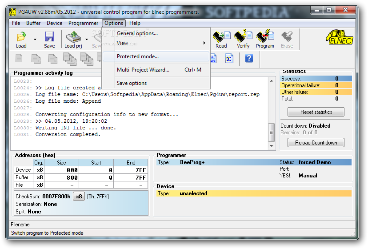Screen dimensions: 368x249
Task: Click the log scrollbar down arrow
Action: 272,146
